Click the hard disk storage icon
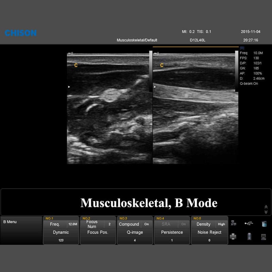Screen dimensions: 272x272 pos(264,224)
